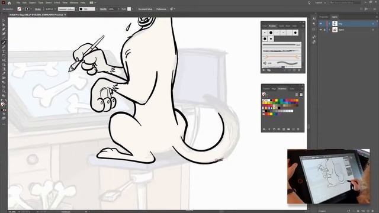Select the Basic brush stroke row
Screen dimensions: 379x213
click(x=282, y=45)
